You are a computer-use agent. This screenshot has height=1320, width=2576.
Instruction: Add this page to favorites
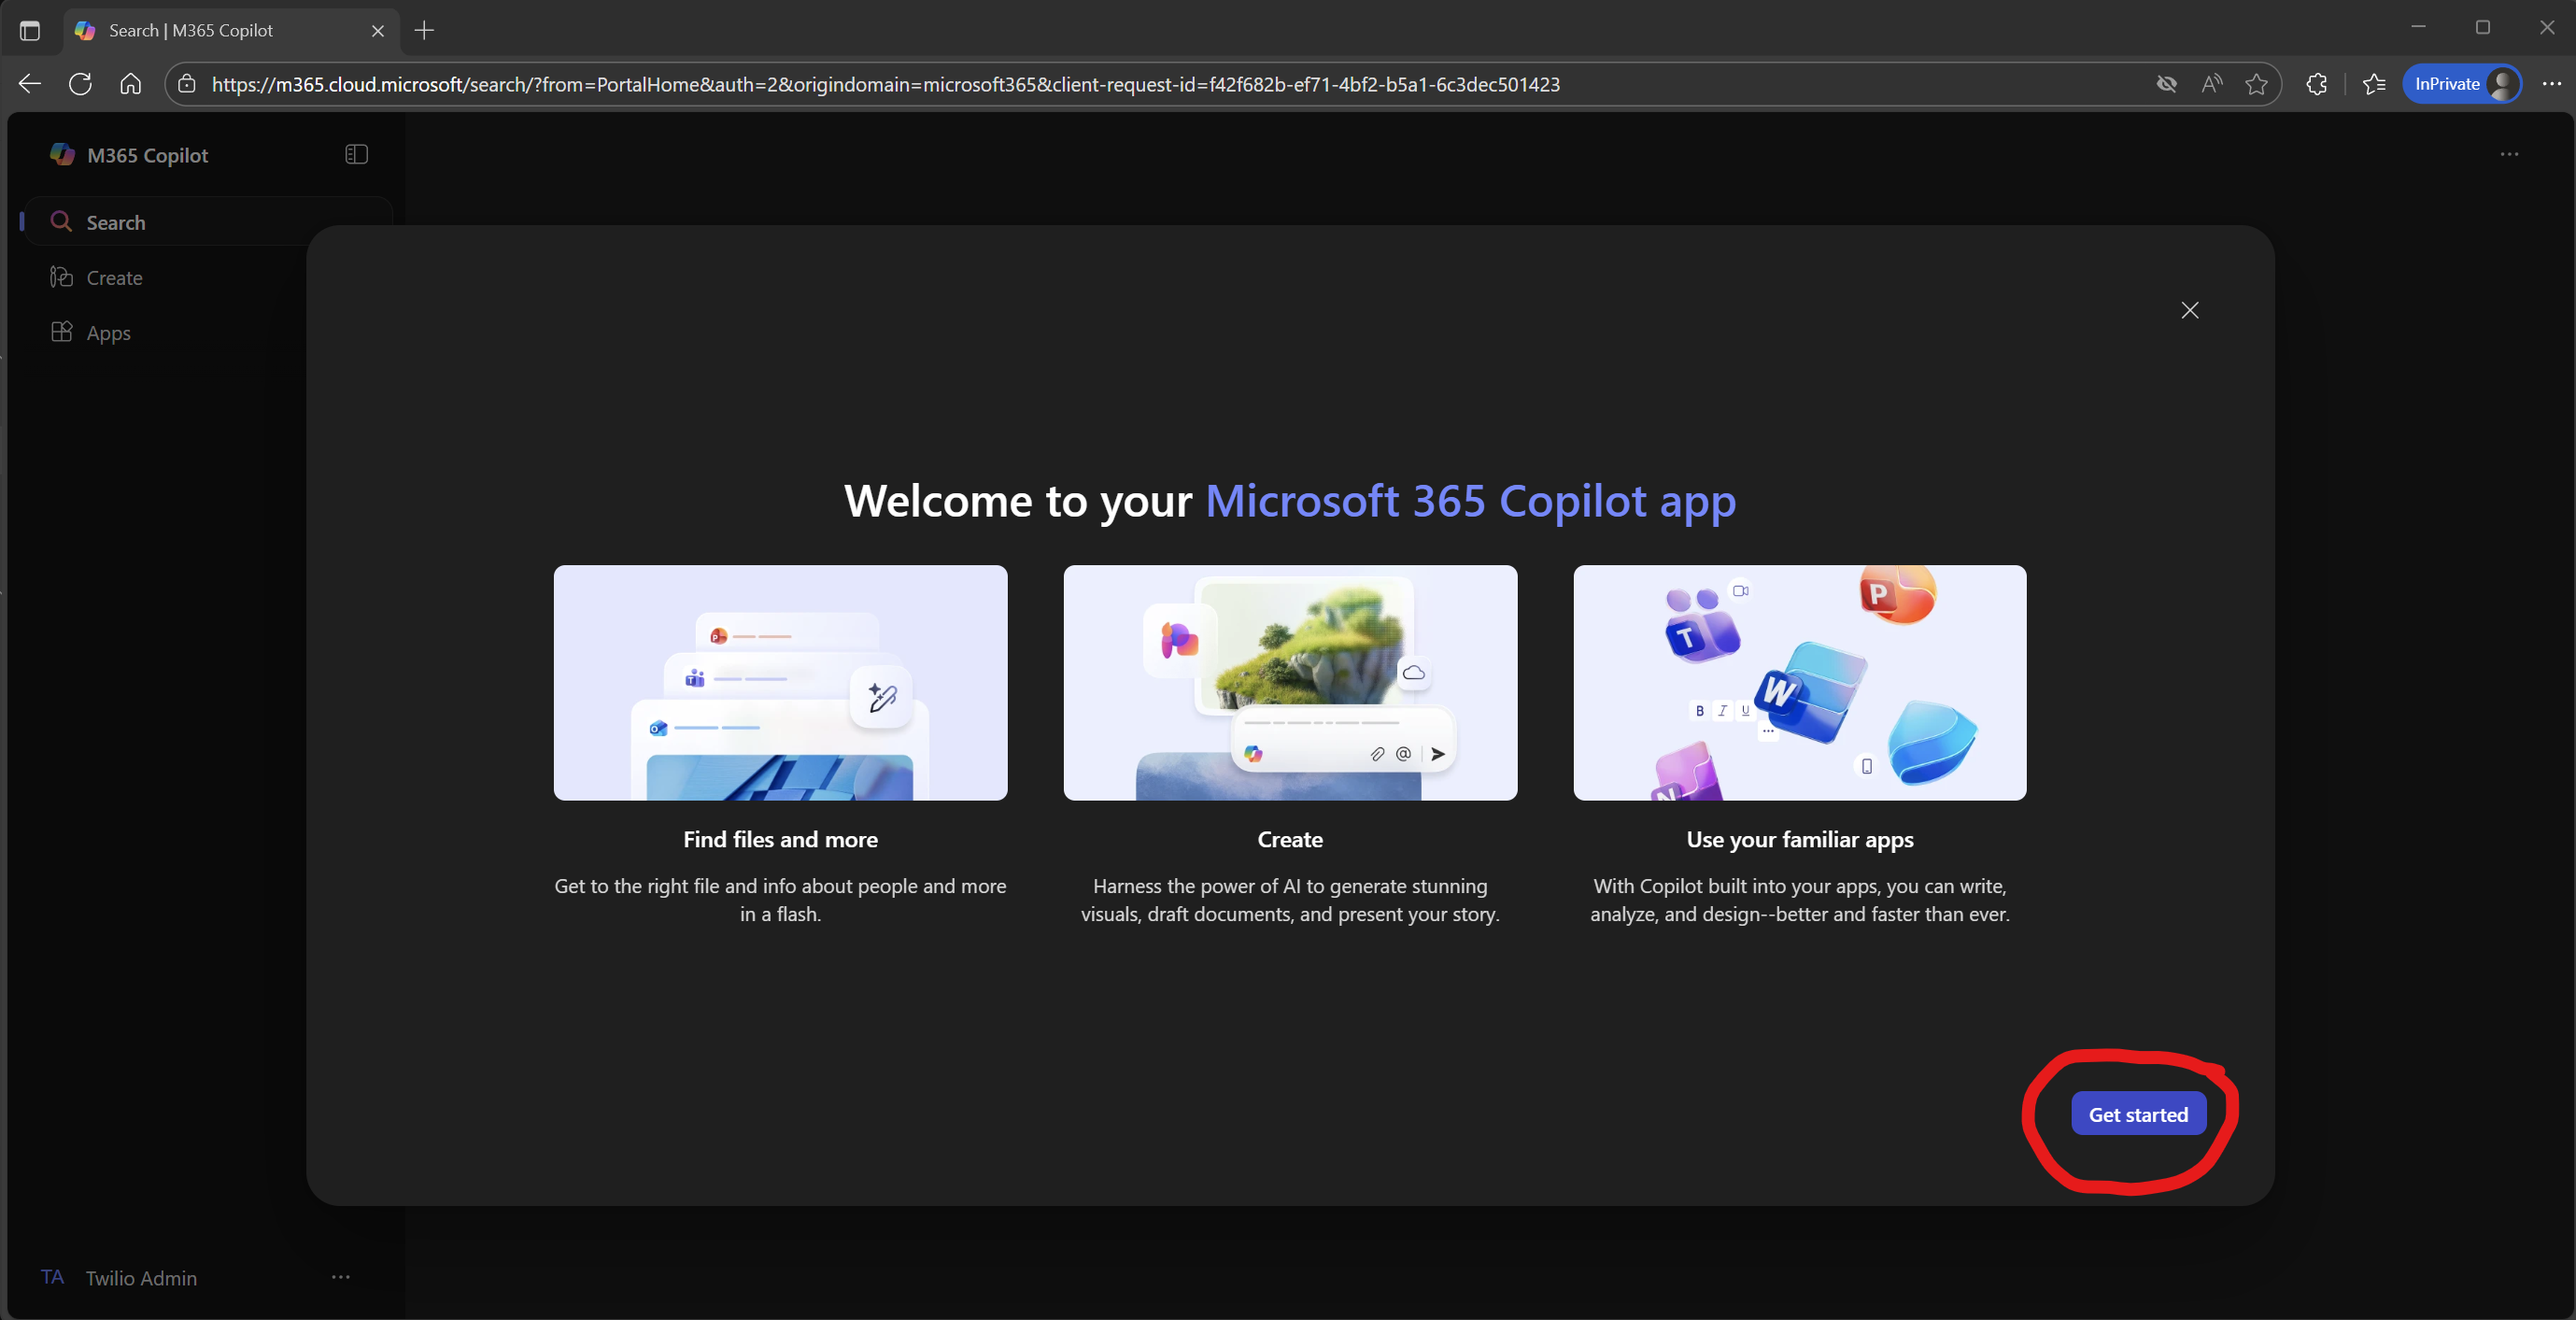pos(2255,84)
